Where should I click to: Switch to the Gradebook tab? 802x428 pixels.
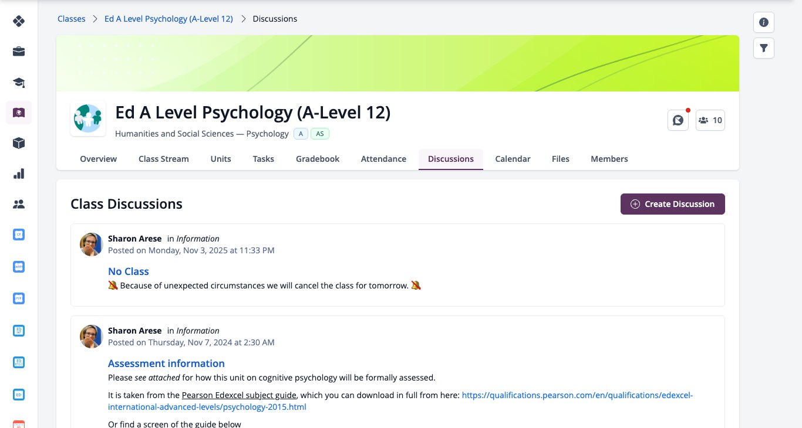318,159
